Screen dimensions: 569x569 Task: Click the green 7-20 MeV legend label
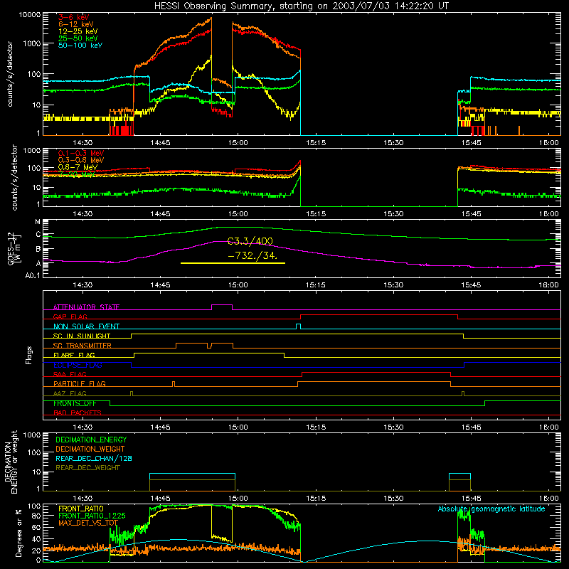[x=76, y=174]
